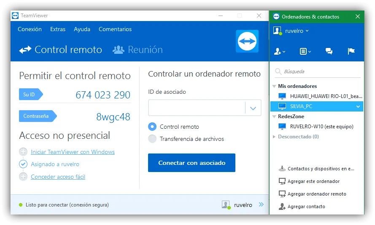Click the nearby contacts and devices icon

point(282,169)
